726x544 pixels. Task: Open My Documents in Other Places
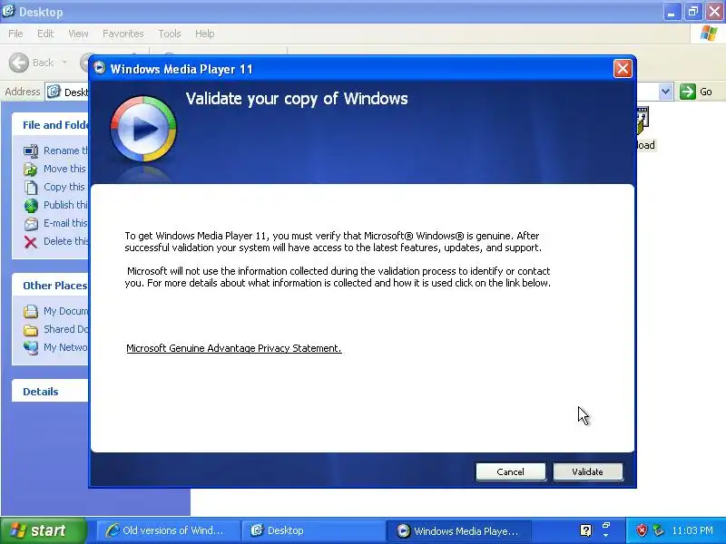pyautogui.click(x=55, y=311)
